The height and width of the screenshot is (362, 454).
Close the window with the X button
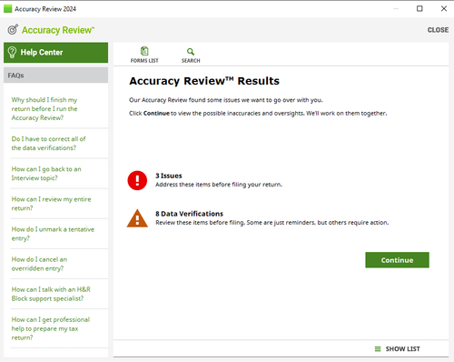click(444, 8)
